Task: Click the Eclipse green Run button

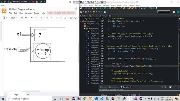Action: (x=105, y=8)
